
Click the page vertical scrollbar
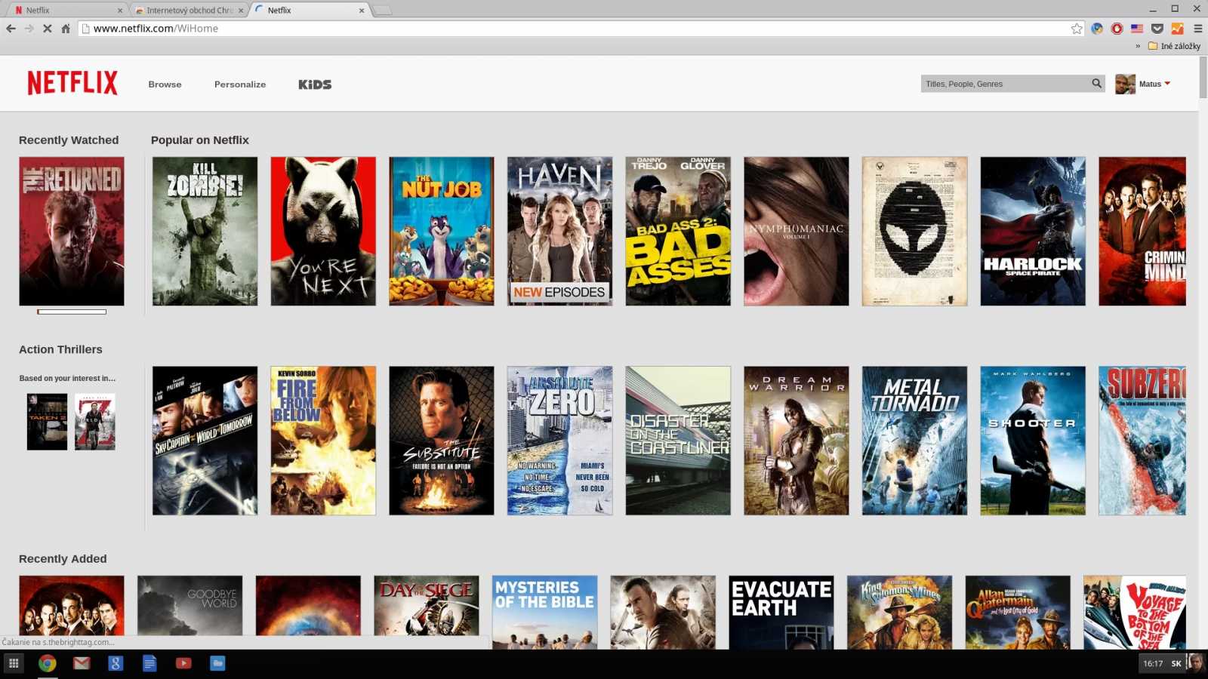point(1203,78)
